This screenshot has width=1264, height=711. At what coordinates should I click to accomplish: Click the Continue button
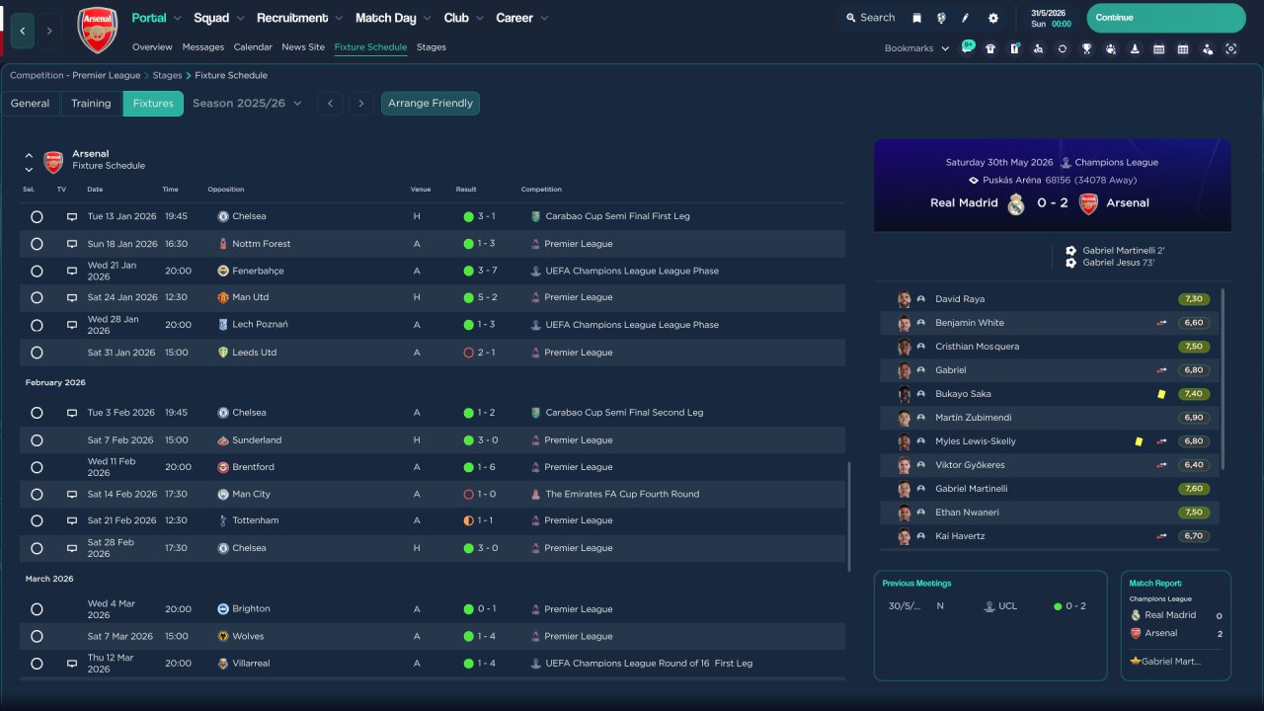click(1165, 18)
